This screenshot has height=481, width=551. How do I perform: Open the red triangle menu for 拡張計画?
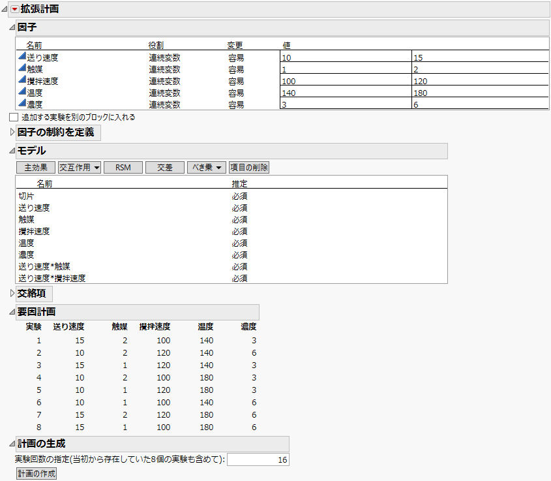(16, 8)
